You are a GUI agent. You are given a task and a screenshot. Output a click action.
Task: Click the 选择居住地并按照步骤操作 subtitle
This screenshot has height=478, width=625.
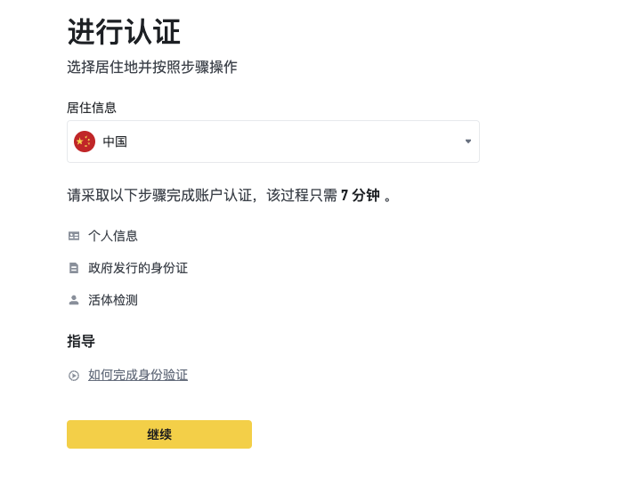152,67
